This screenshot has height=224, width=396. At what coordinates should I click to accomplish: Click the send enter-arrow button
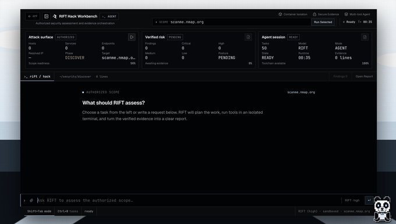click(x=369, y=201)
